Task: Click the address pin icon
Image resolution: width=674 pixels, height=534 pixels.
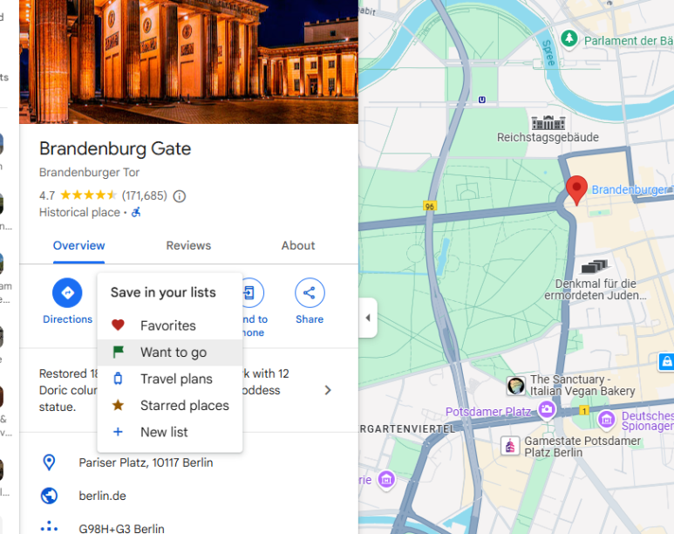Action: pos(49,462)
